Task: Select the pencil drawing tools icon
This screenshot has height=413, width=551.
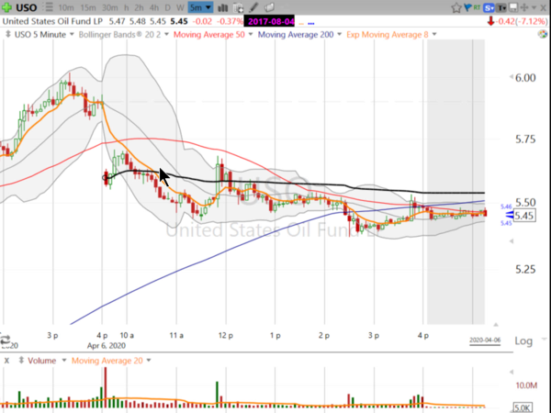Action: click(253, 7)
